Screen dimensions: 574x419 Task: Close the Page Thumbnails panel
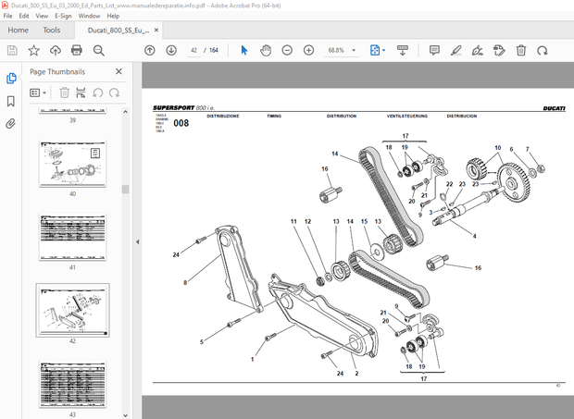point(119,71)
